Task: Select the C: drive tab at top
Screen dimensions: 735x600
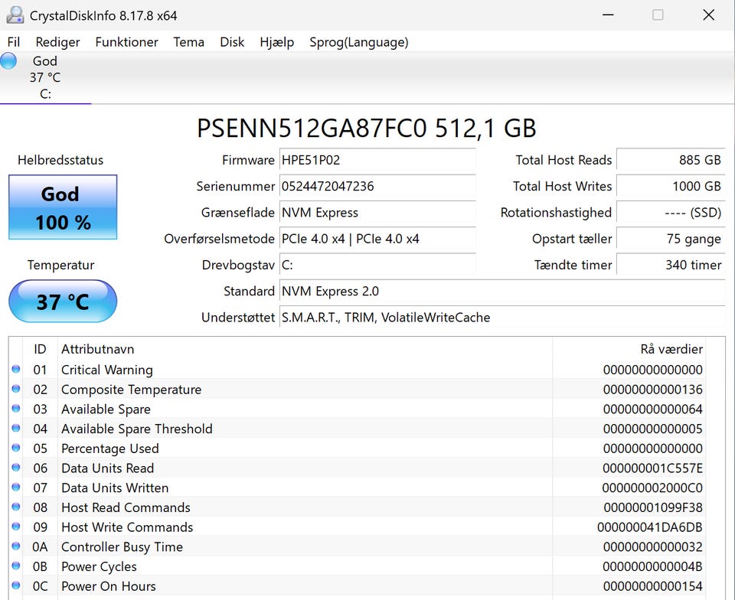Action: coord(45,78)
